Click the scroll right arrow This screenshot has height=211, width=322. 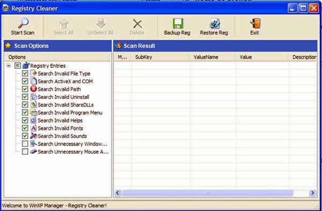click(x=312, y=193)
